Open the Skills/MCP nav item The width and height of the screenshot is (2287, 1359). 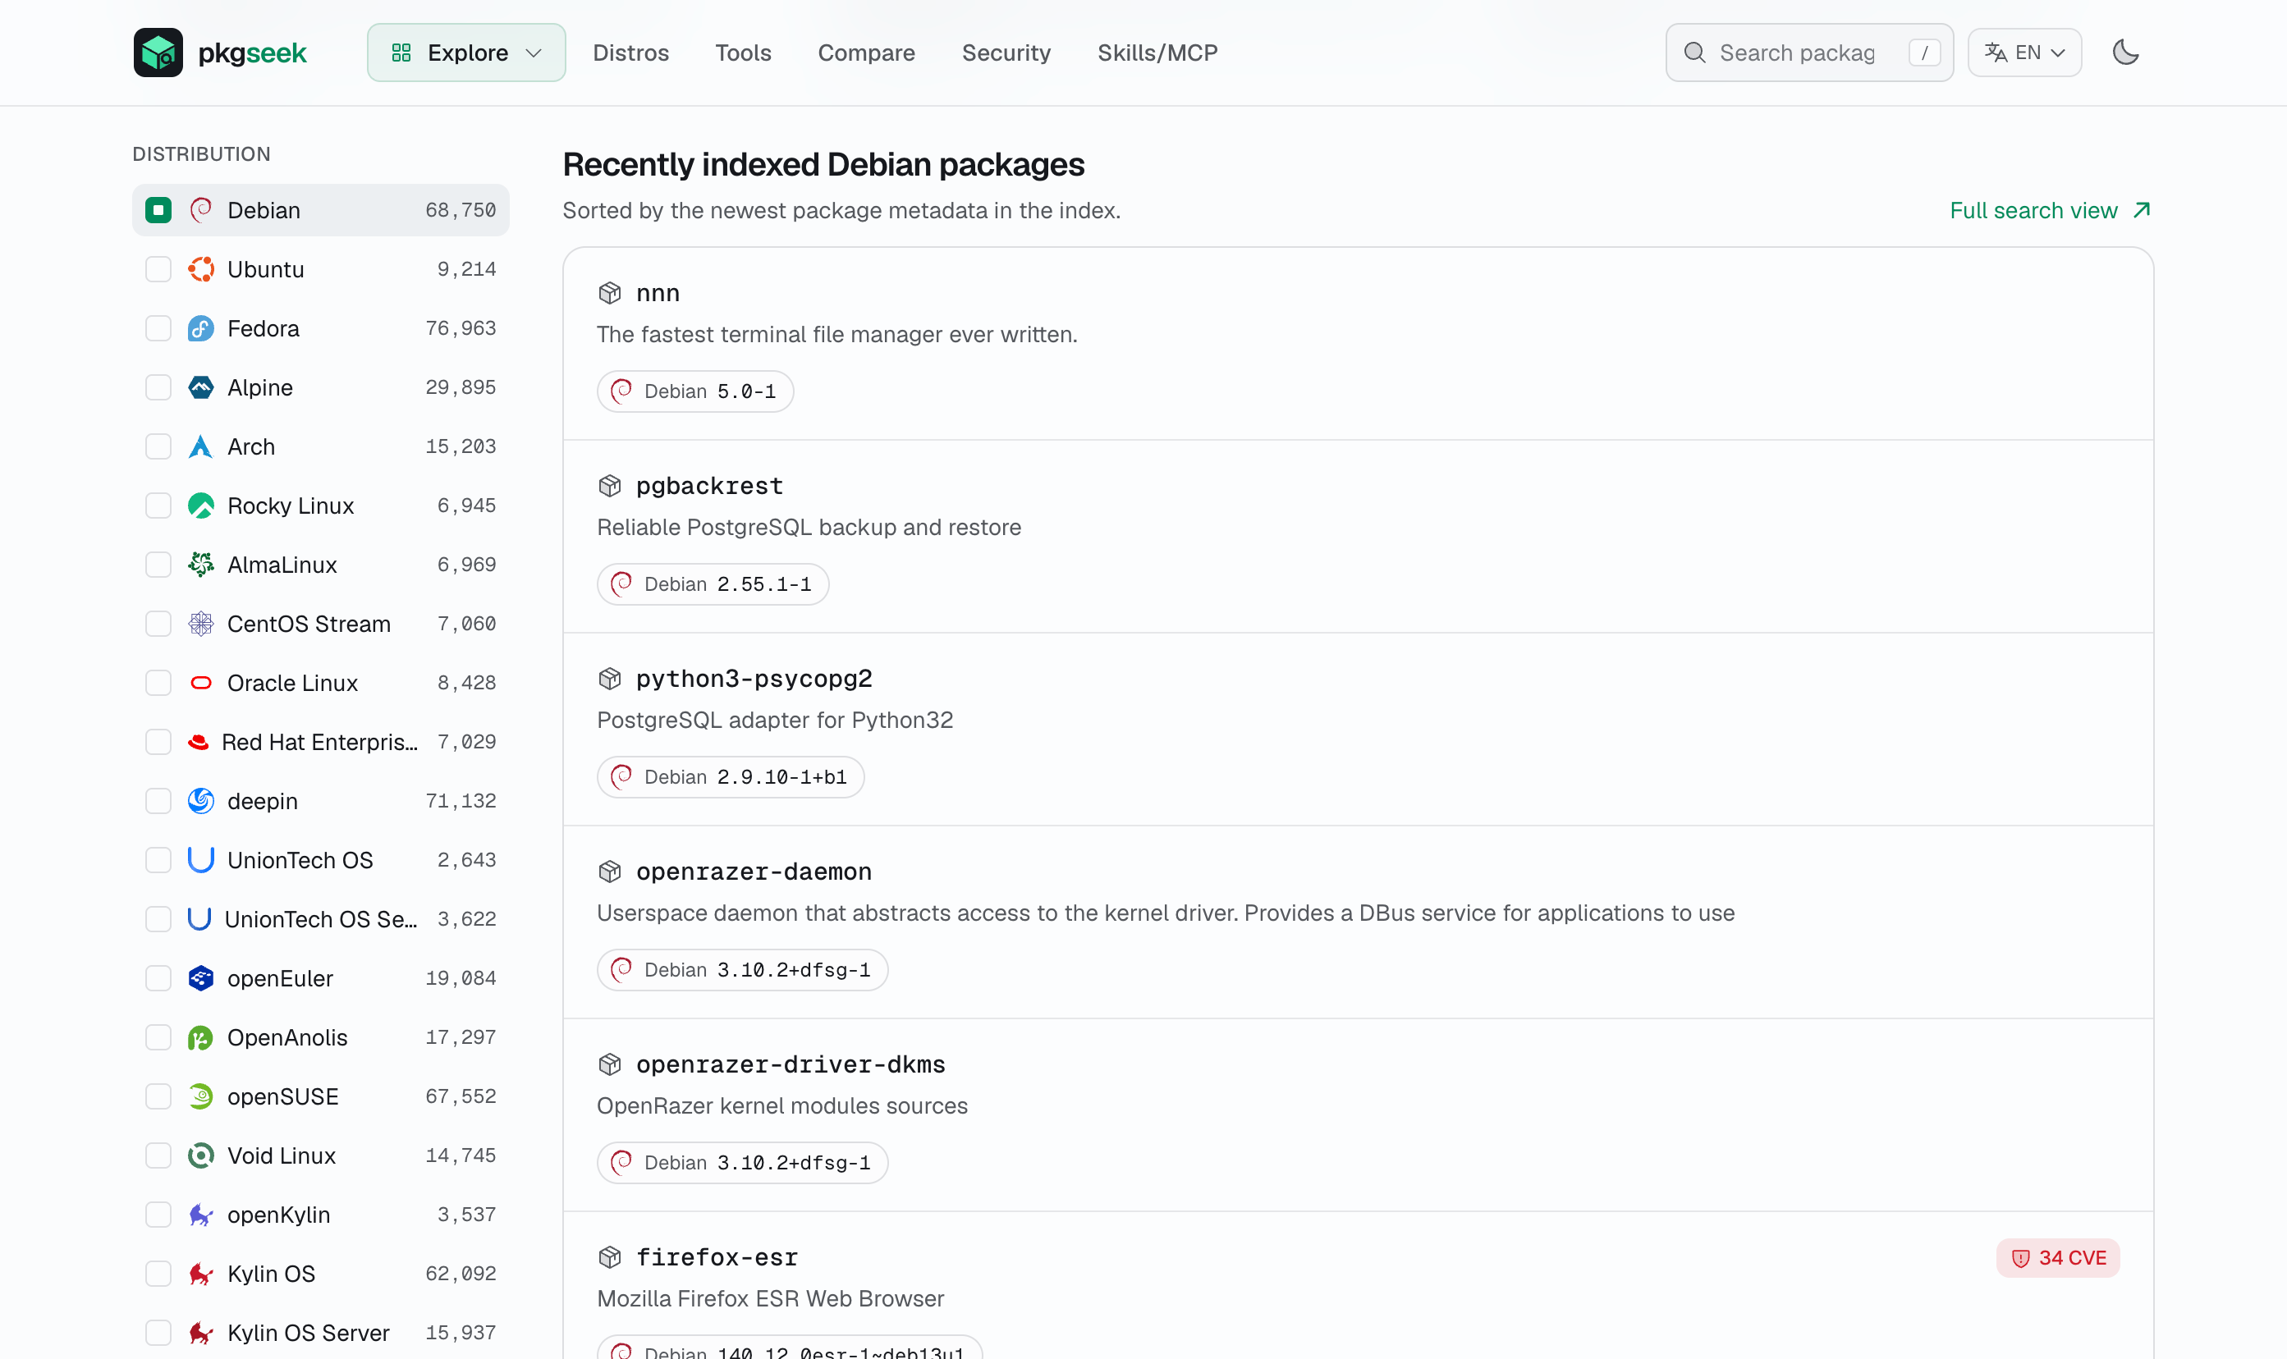click(x=1157, y=53)
